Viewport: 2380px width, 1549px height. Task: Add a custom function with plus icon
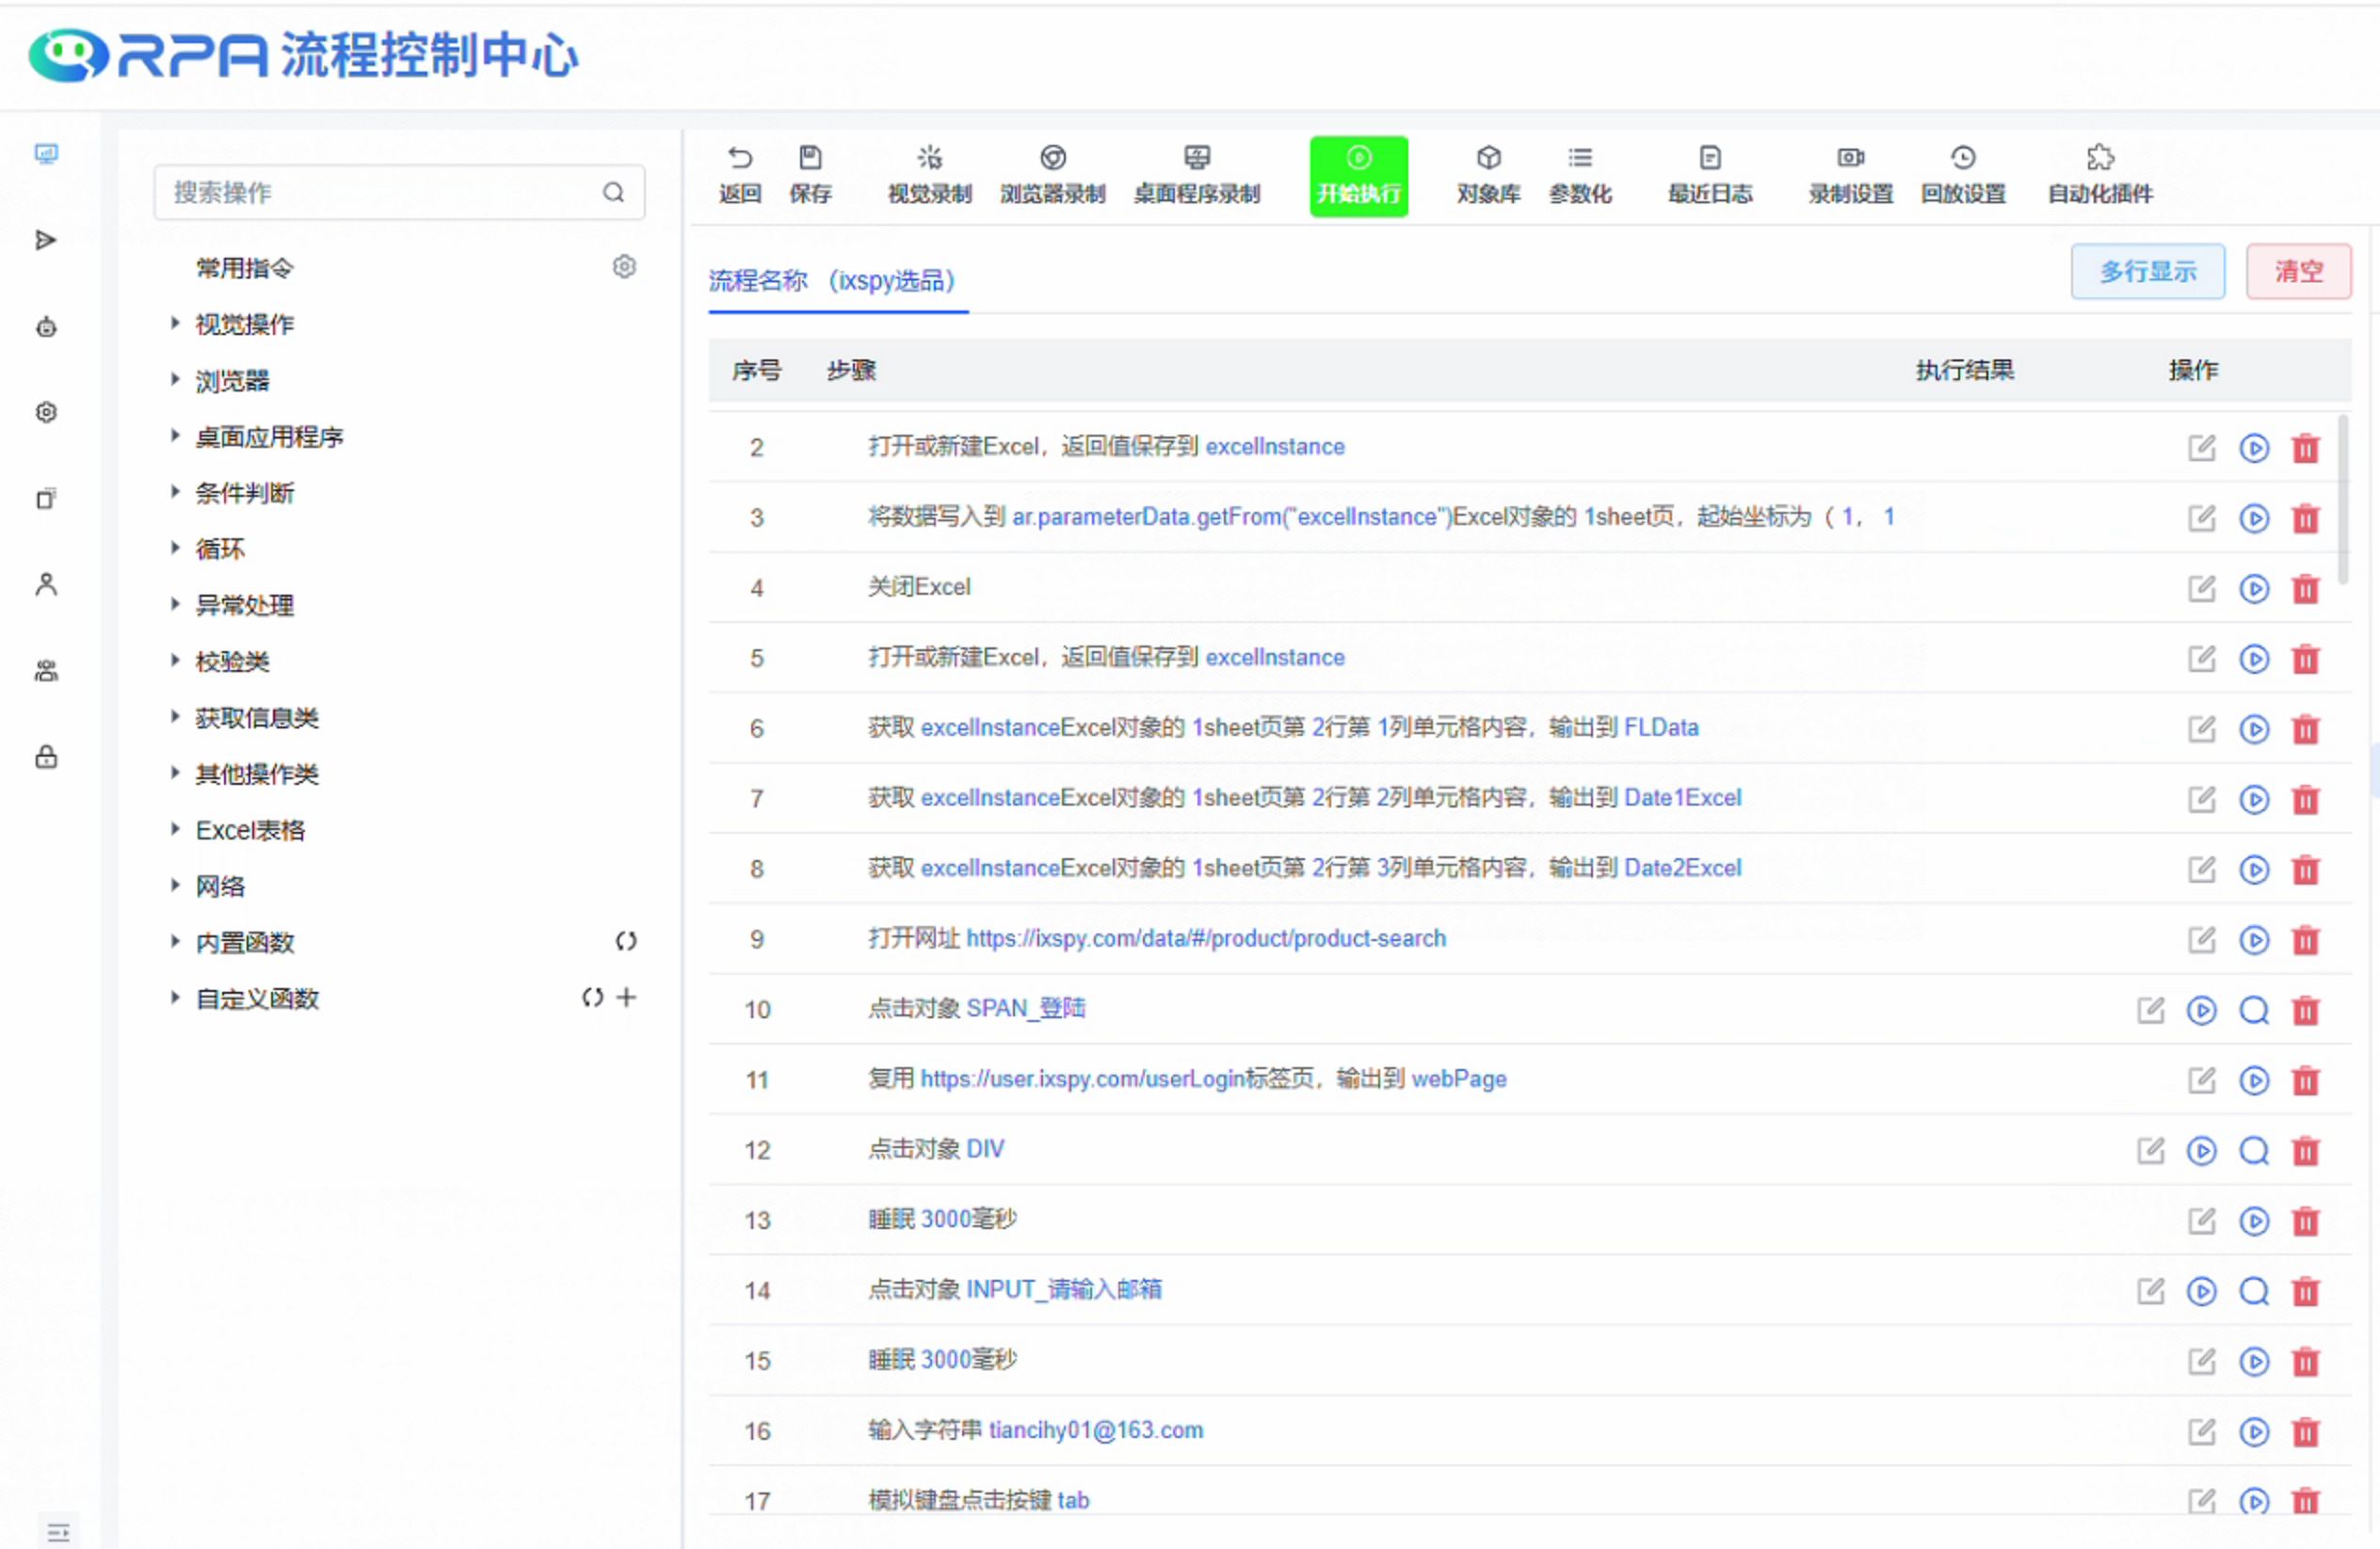point(626,998)
